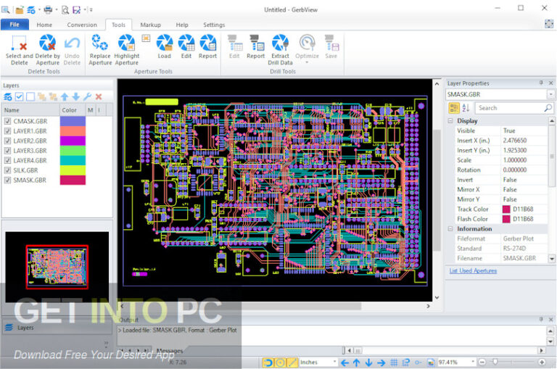The image size is (557, 369).
Task: Uncheck SMASK.GBR layer visibility
Action: (7, 180)
